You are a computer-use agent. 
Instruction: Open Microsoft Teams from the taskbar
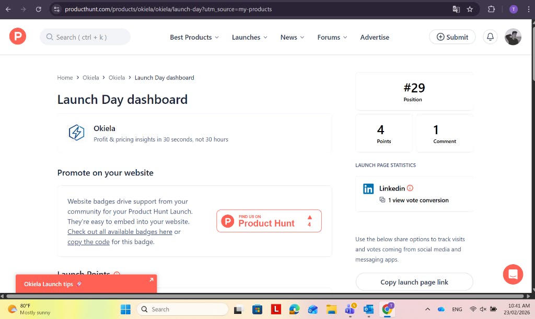click(350, 309)
